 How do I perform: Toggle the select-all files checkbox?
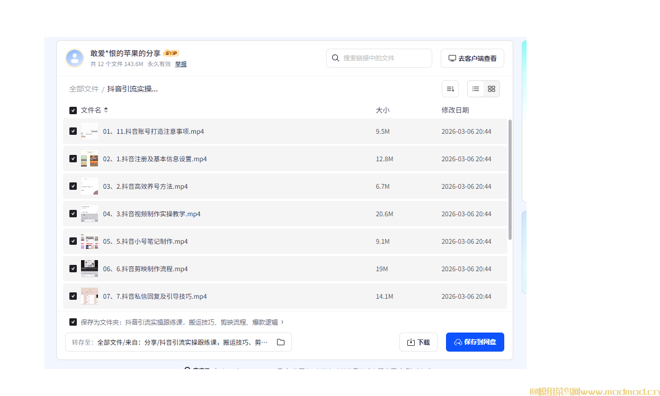73,110
